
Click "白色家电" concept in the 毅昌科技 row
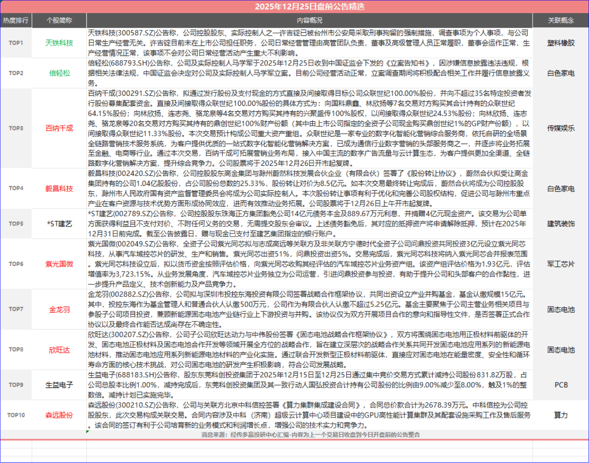(x=561, y=188)
